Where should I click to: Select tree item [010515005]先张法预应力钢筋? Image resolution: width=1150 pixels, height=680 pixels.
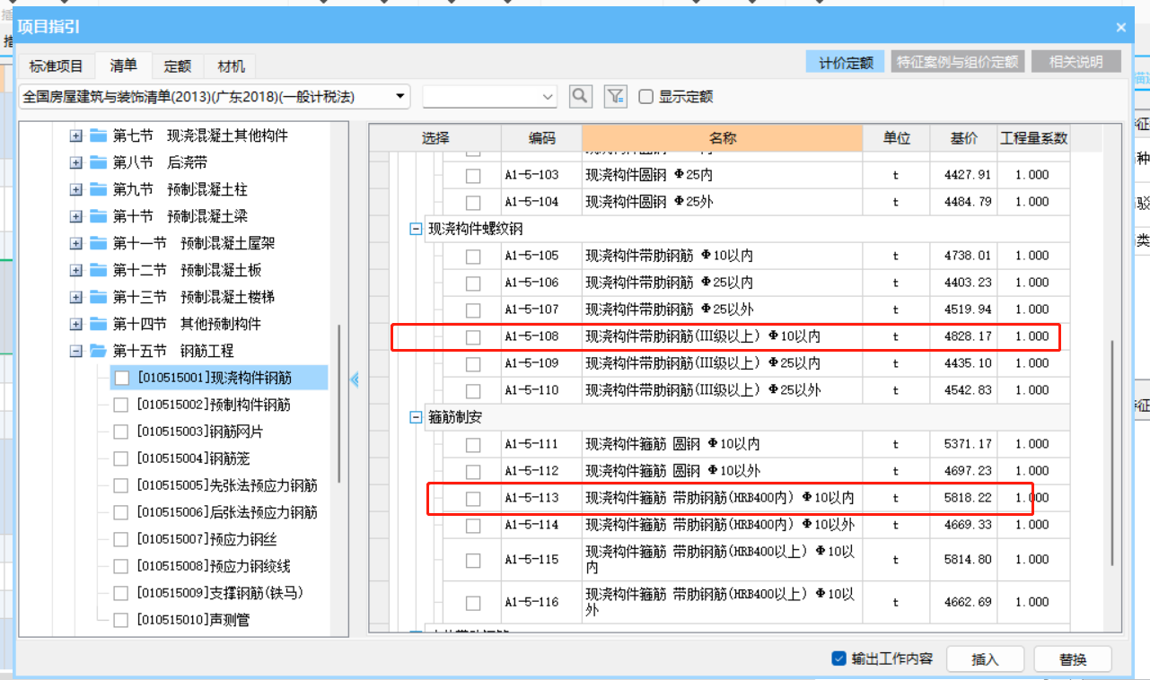[227, 485]
